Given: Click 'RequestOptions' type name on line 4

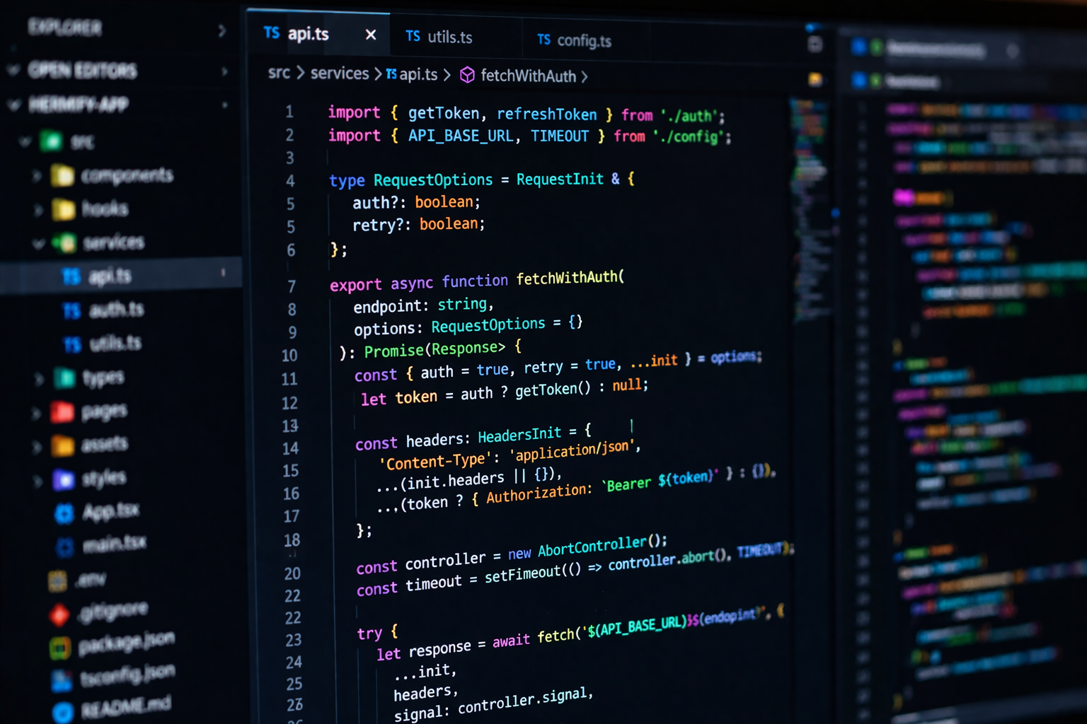Looking at the screenshot, I should [433, 180].
